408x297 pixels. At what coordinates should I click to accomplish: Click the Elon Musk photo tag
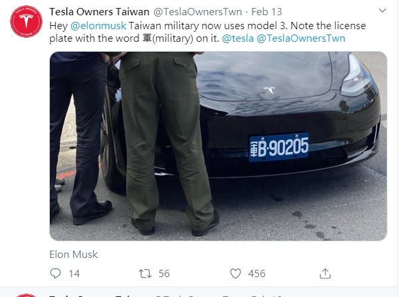[74, 255]
